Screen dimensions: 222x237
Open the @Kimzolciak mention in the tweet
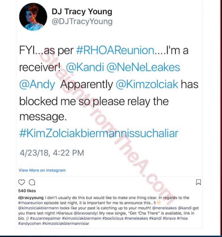pos(147,84)
